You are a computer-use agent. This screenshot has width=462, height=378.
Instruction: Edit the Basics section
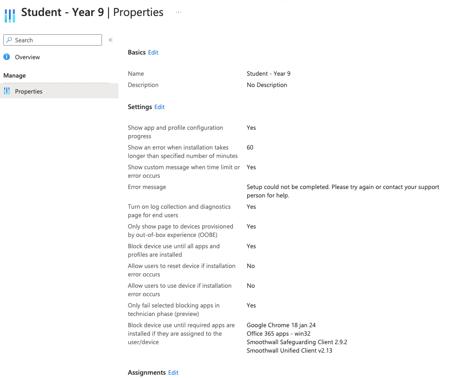coord(153,53)
